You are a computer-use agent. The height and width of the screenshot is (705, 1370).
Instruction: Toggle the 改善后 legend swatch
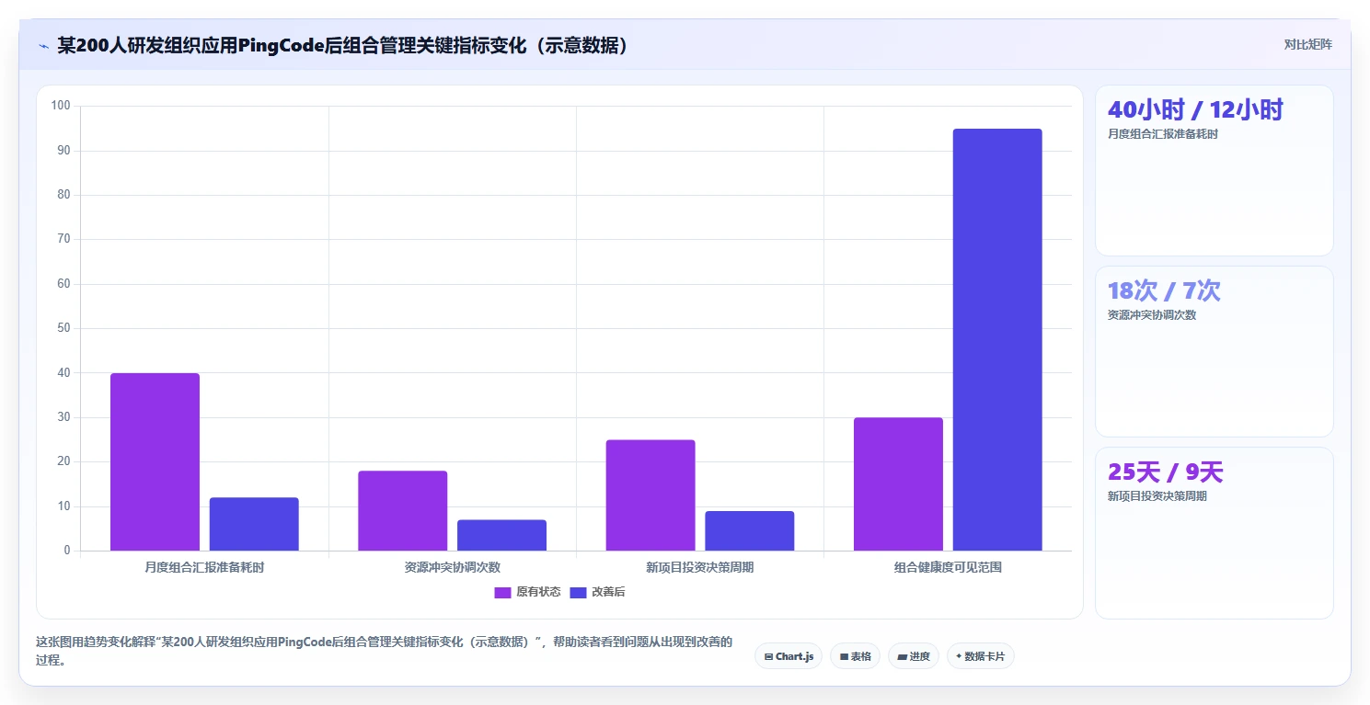click(578, 592)
